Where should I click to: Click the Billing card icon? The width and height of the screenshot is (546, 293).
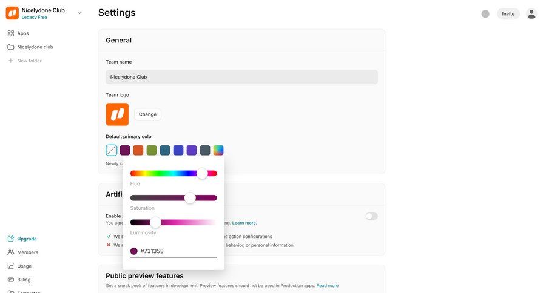11,280
